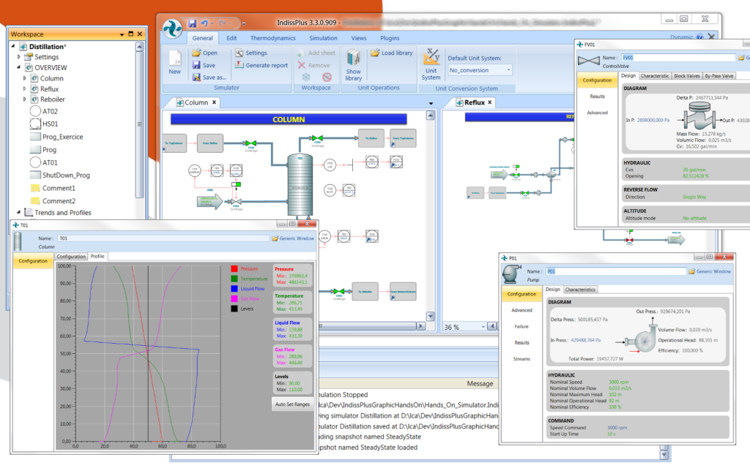
Task: Open the Thermodynamics ribbon tab
Action: (x=272, y=38)
